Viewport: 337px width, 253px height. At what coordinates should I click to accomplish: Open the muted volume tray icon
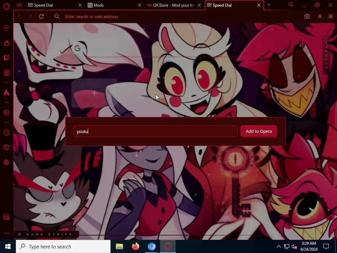(294, 246)
